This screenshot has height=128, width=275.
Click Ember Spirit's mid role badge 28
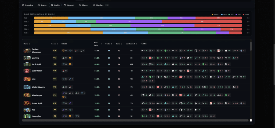point(64,103)
